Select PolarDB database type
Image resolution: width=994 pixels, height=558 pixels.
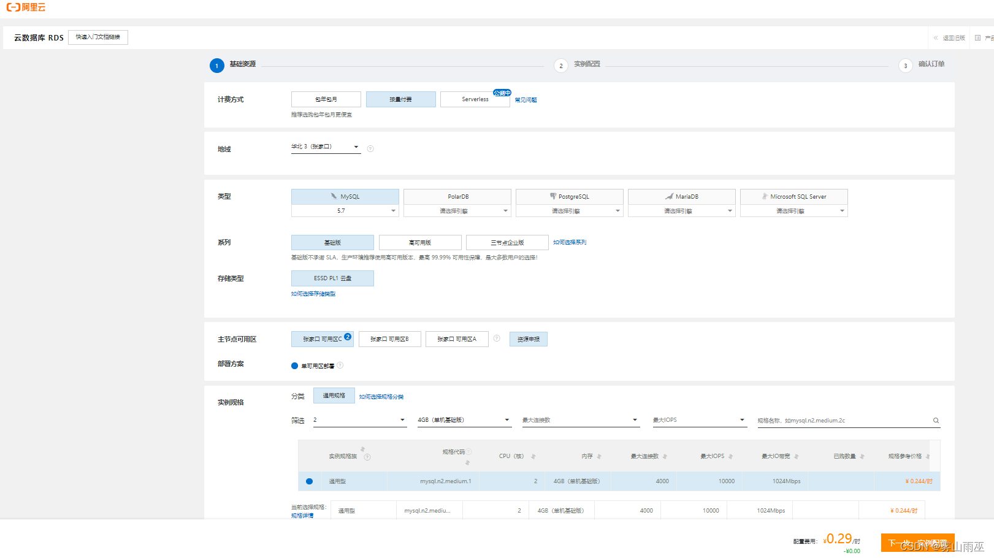click(x=457, y=196)
